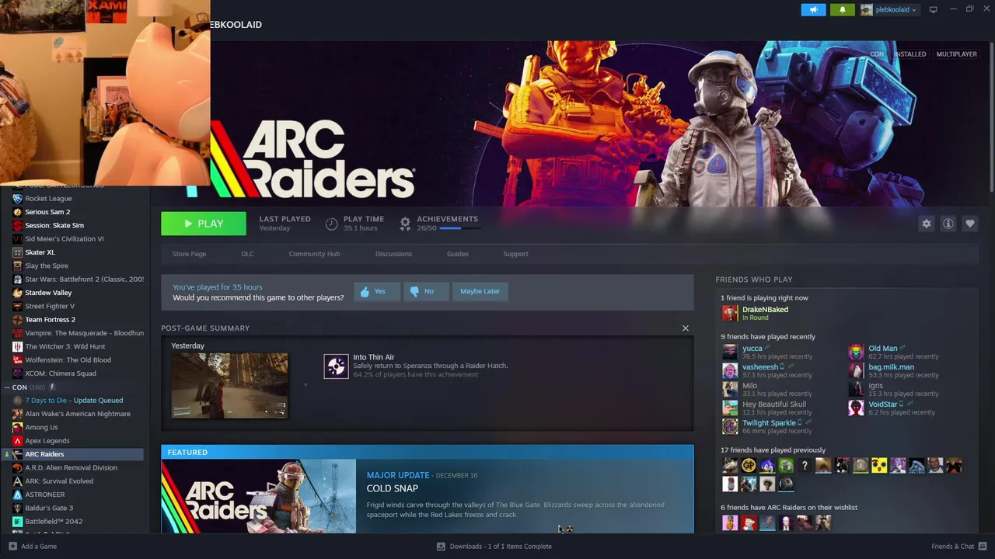Click the Add a Game plus icon
Viewport: 995px width, 559px height.
point(12,546)
